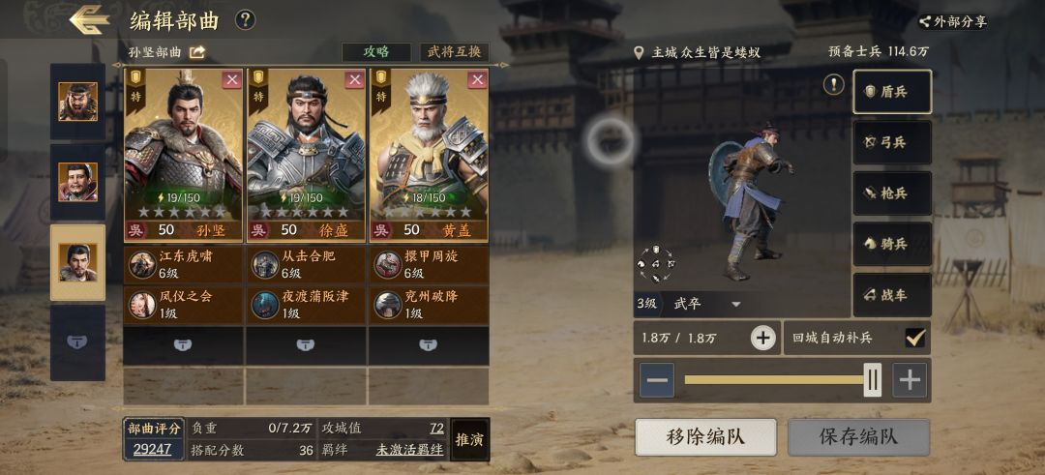Open the help question mark icon
Image resolution: width=1045 pixels, height=475 pixels.
(x=245, y=20)
